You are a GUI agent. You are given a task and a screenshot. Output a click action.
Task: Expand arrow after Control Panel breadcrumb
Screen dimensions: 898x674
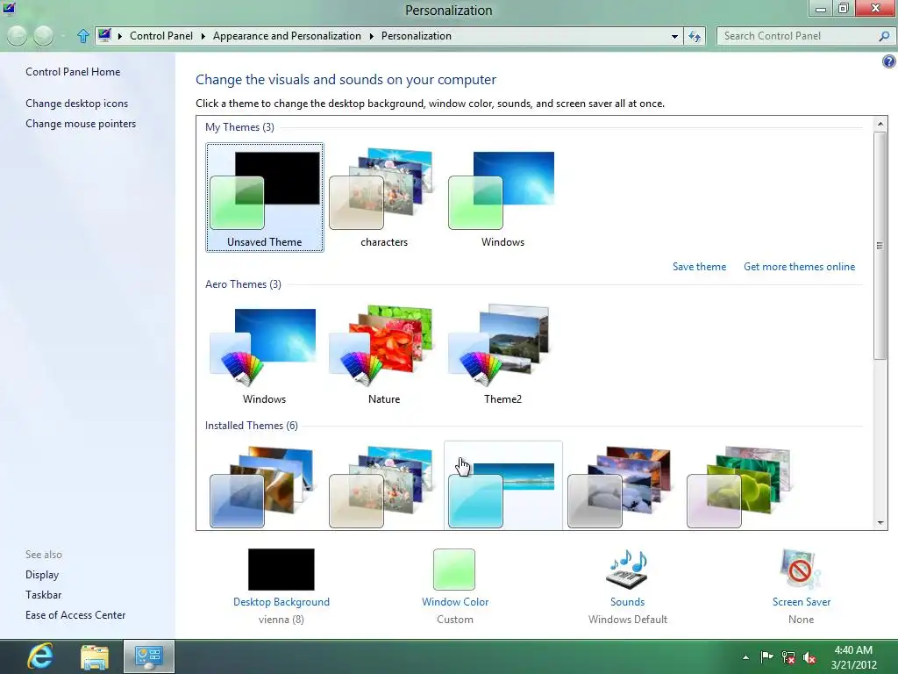click(203, 36)
